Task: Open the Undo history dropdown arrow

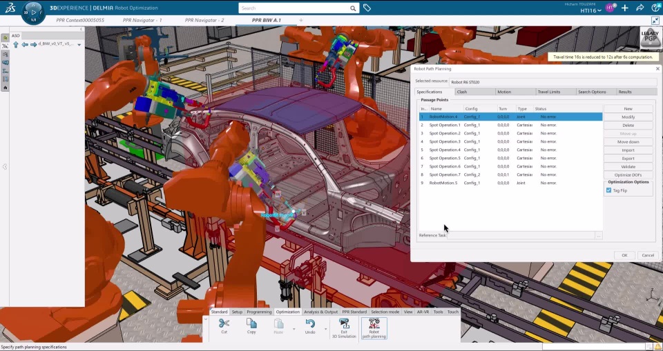Action: [325, 328]
